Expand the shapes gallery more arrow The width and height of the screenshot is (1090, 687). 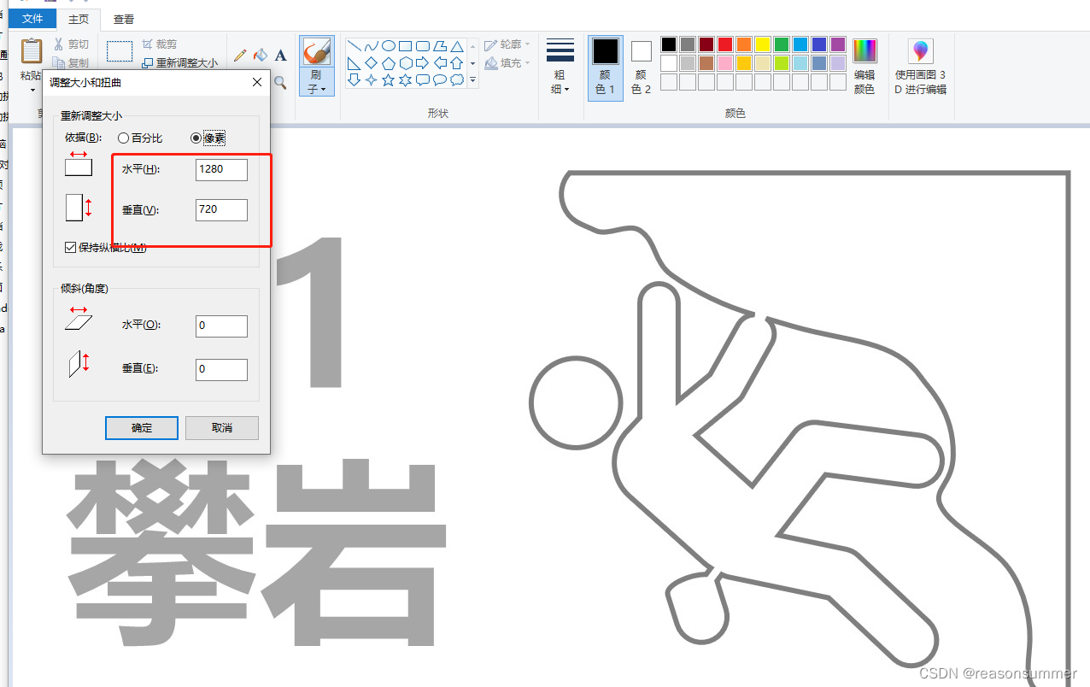pos(472,80)
